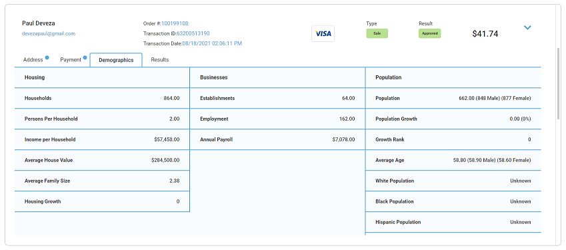Image resolution: width=566 pixels, height=250 pixels.
Task: Select the Annual Payroll row
Action: (277, 139)
